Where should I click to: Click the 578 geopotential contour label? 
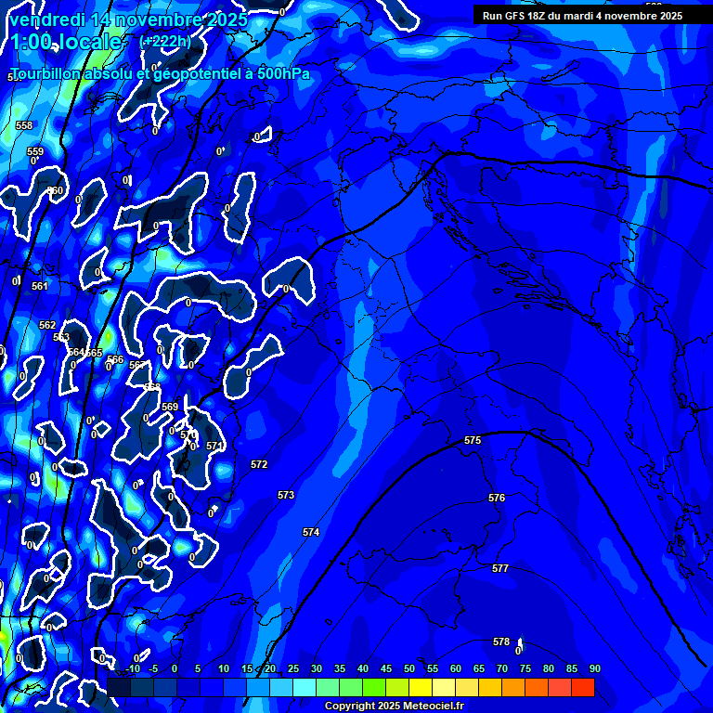[501, 642]
